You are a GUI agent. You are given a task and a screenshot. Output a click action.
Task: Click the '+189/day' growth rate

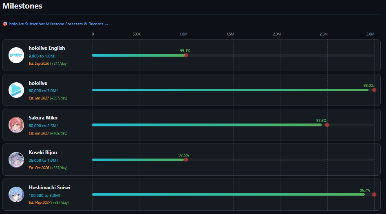[59, 133]
